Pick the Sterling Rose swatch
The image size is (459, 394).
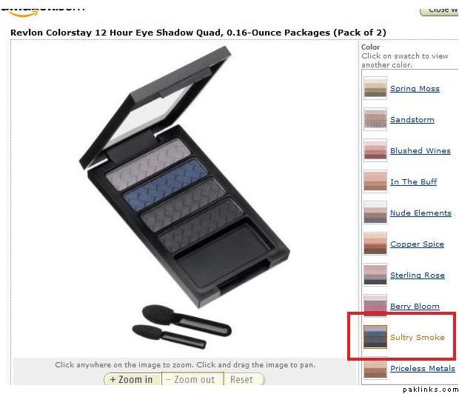pyautogui.click(x=375, y=275)
